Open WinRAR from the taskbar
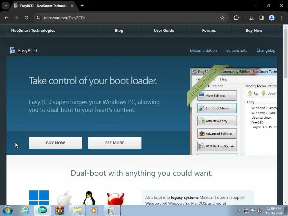 [60, 210]
